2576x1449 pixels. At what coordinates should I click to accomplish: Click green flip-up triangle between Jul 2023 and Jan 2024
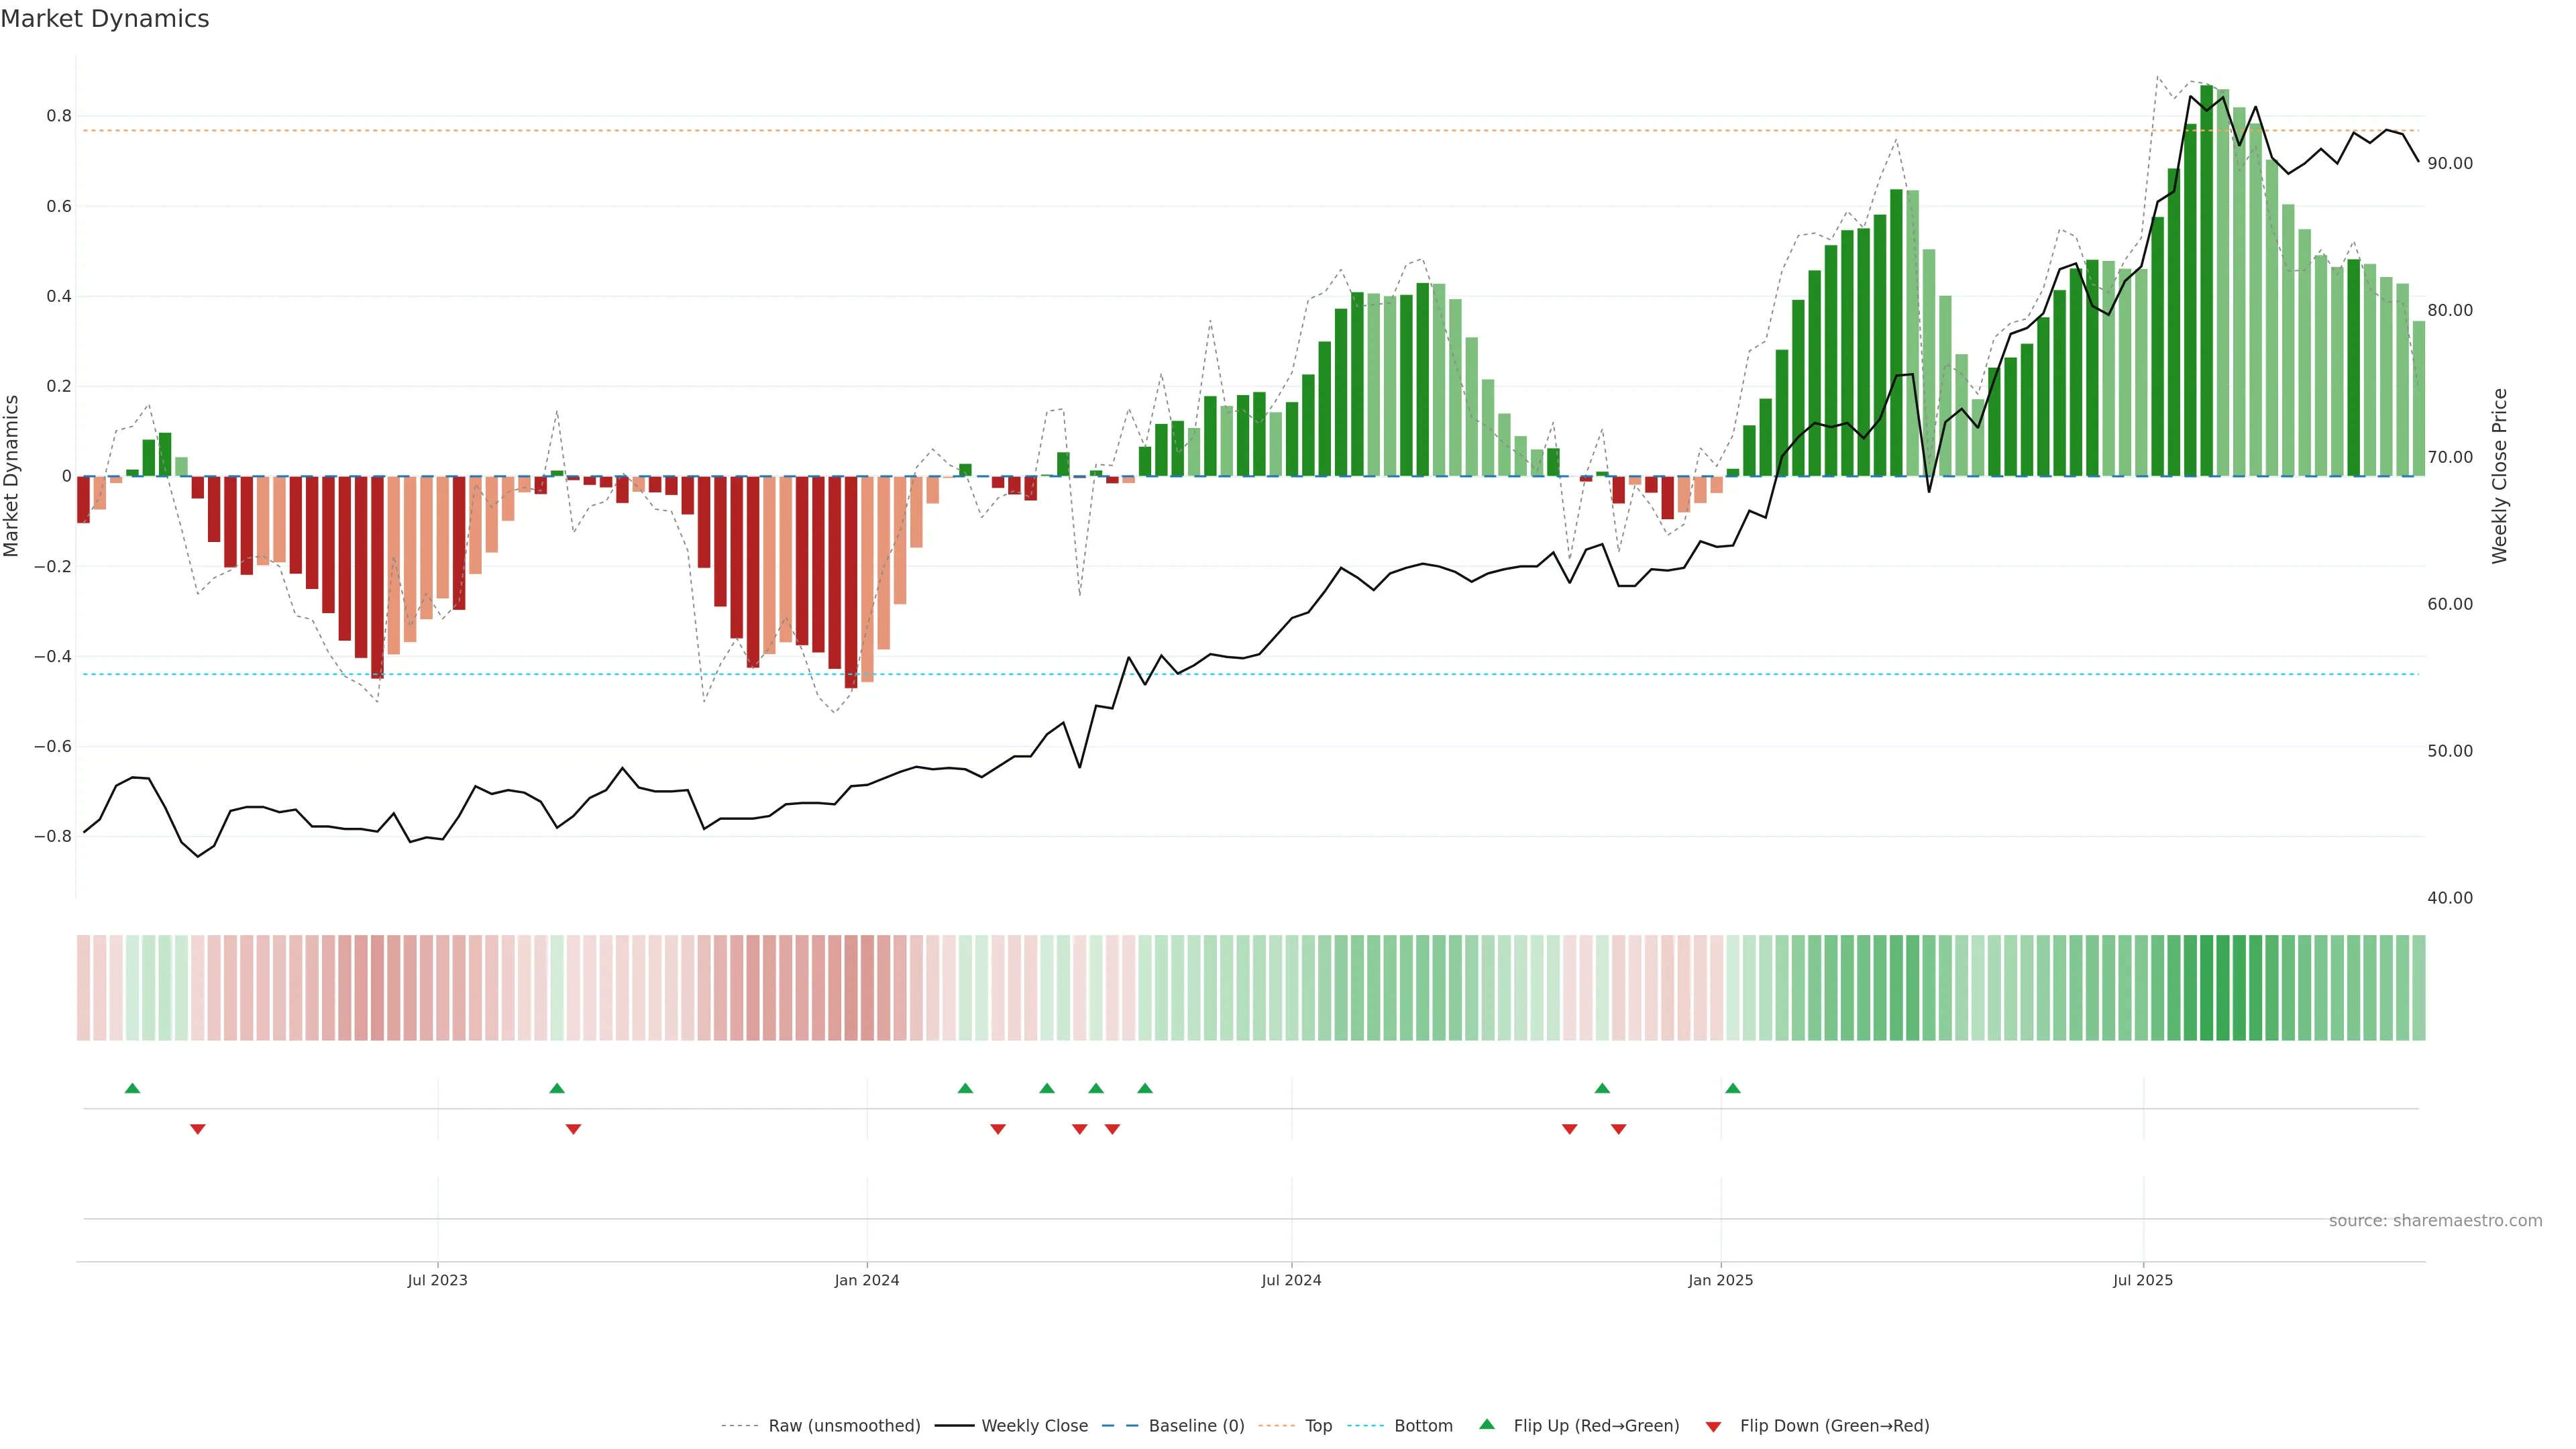click(557, 1088)
